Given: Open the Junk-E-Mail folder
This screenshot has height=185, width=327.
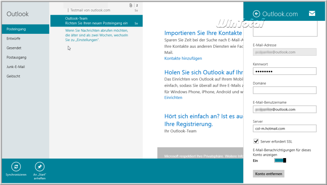Looking at the screenshot, I should click(25, 67).
